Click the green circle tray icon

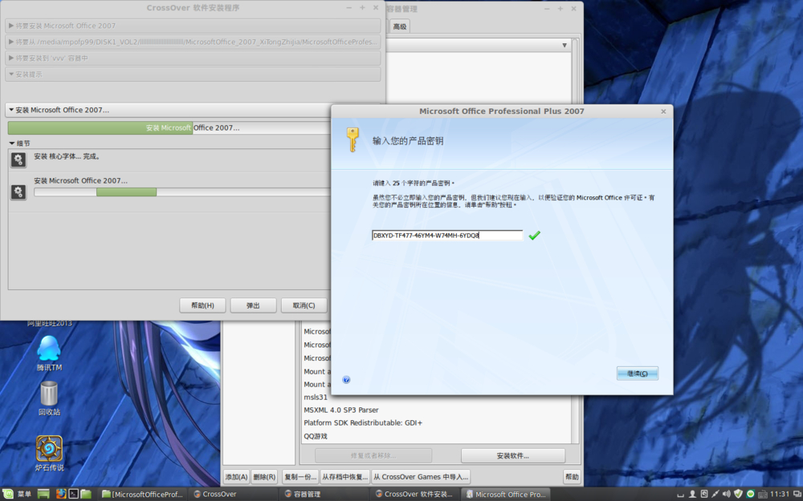click(750, 494)
